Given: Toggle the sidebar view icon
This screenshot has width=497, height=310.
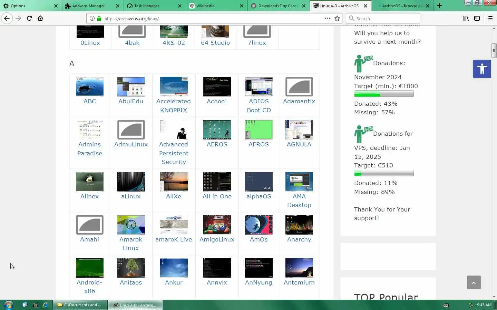Looking at the screenshot, I should click(477, 19).
